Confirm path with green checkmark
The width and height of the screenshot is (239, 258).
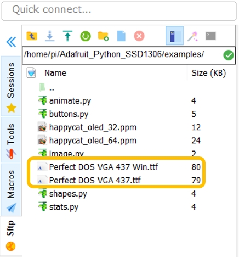pos(229,55)
